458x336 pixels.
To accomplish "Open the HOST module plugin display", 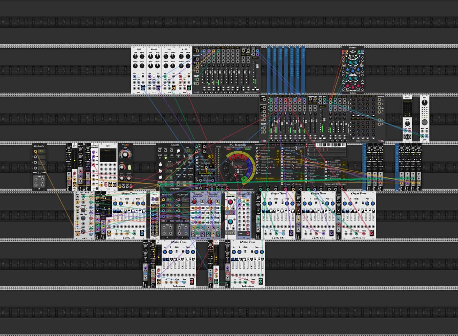I will [x=108, y=155].
